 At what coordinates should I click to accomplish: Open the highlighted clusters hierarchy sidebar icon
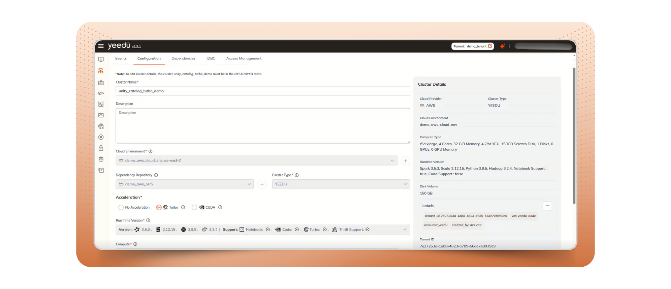101,71
